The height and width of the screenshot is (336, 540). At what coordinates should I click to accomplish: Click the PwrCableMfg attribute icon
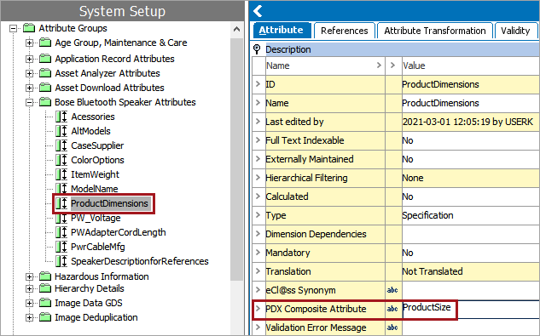click(x=61, y=247)
